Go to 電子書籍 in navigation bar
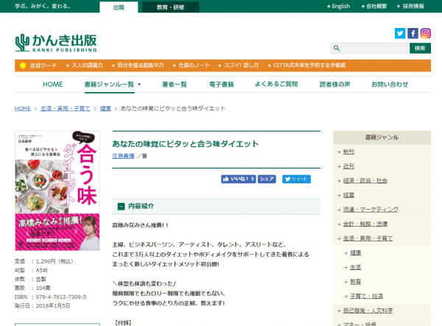442x326 pixels. pyautogui.click(x=221, y=85)
